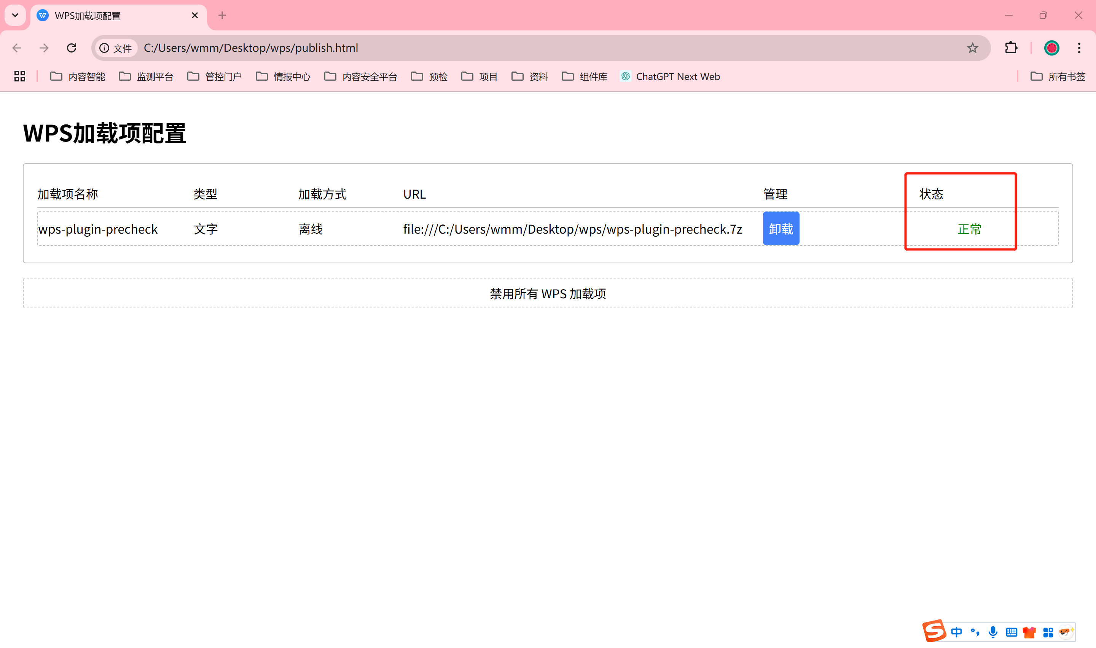Toggle Sogou Chinese/English input mode
The height and width of the screenshot is (648, 1096).
[x=956, y=632]
